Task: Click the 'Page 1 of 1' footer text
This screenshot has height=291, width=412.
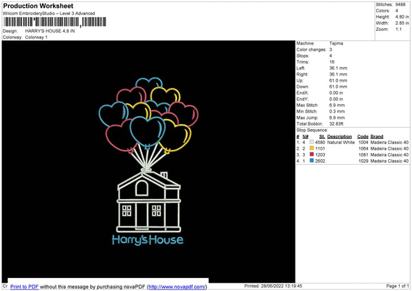Action: pyautogui.click(x=398, y=286)
